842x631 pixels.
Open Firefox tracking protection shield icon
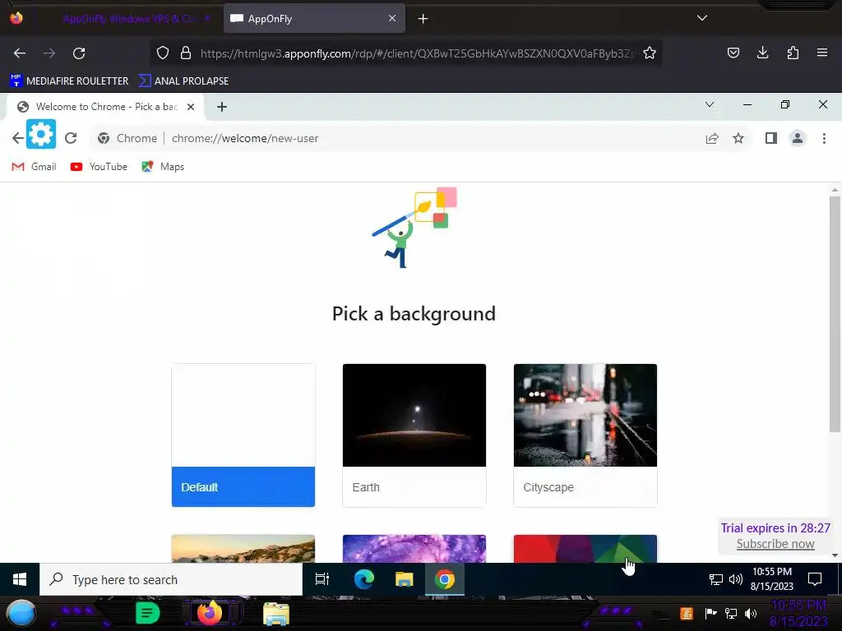coord(163,53)
